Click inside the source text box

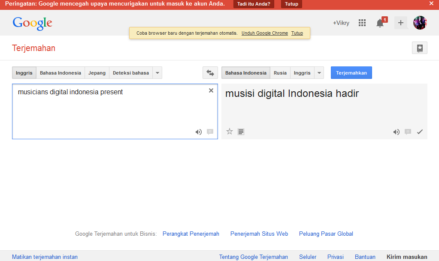click(115, 111)
